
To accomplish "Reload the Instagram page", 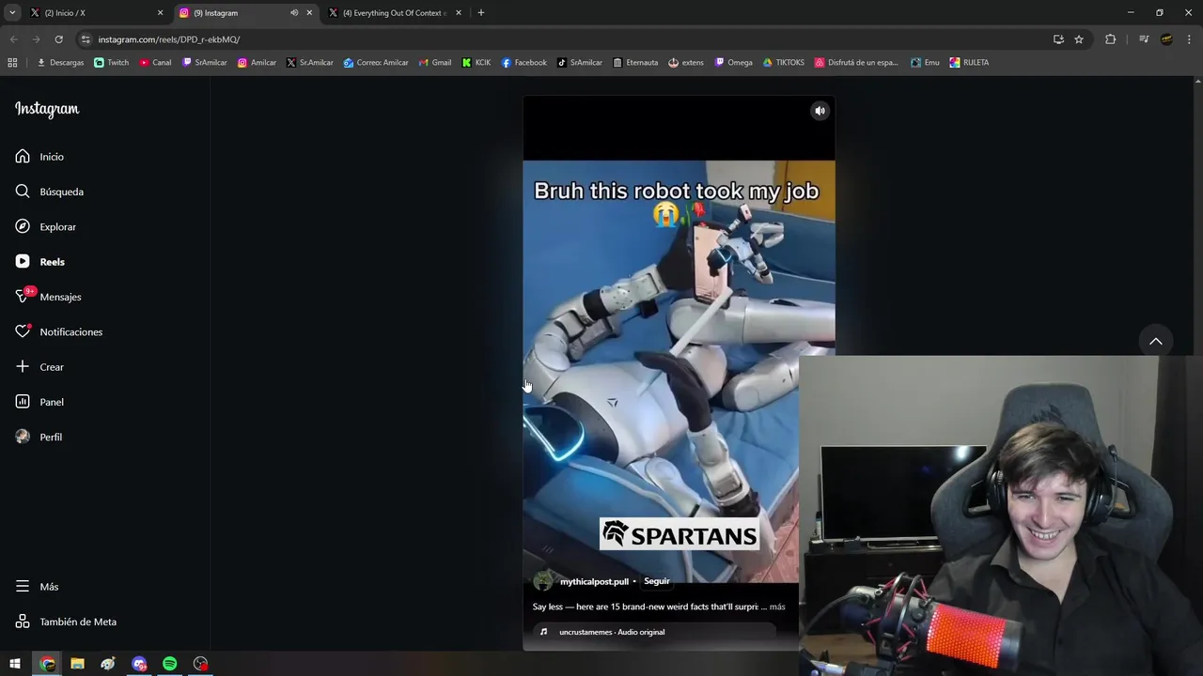I will point(58,39).
